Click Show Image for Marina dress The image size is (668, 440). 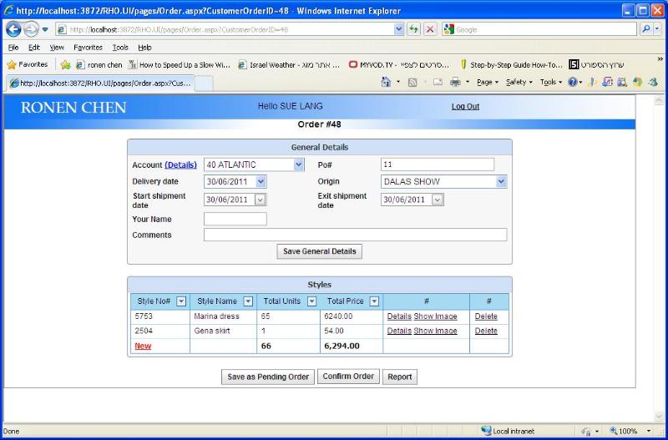435,316
